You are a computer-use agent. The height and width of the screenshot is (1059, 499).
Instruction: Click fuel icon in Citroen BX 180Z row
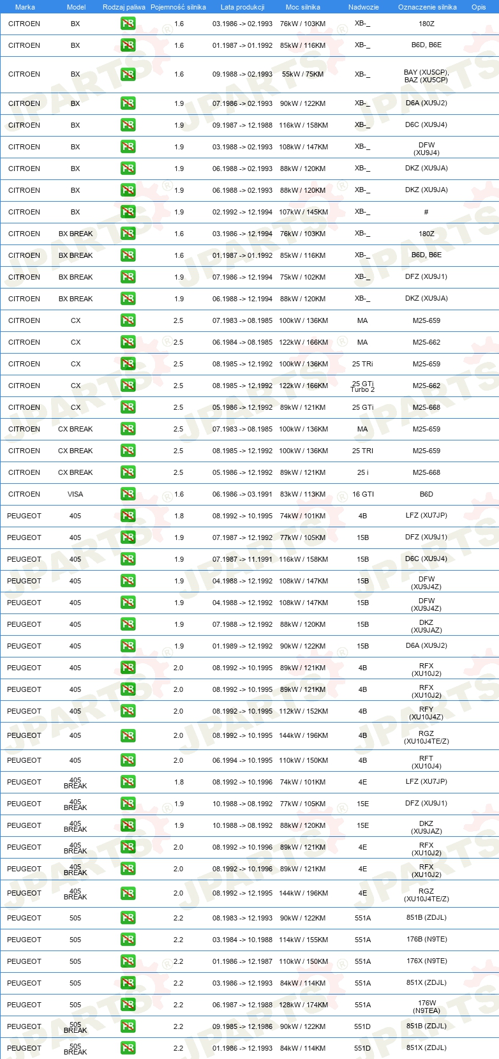tap(128, 24)
